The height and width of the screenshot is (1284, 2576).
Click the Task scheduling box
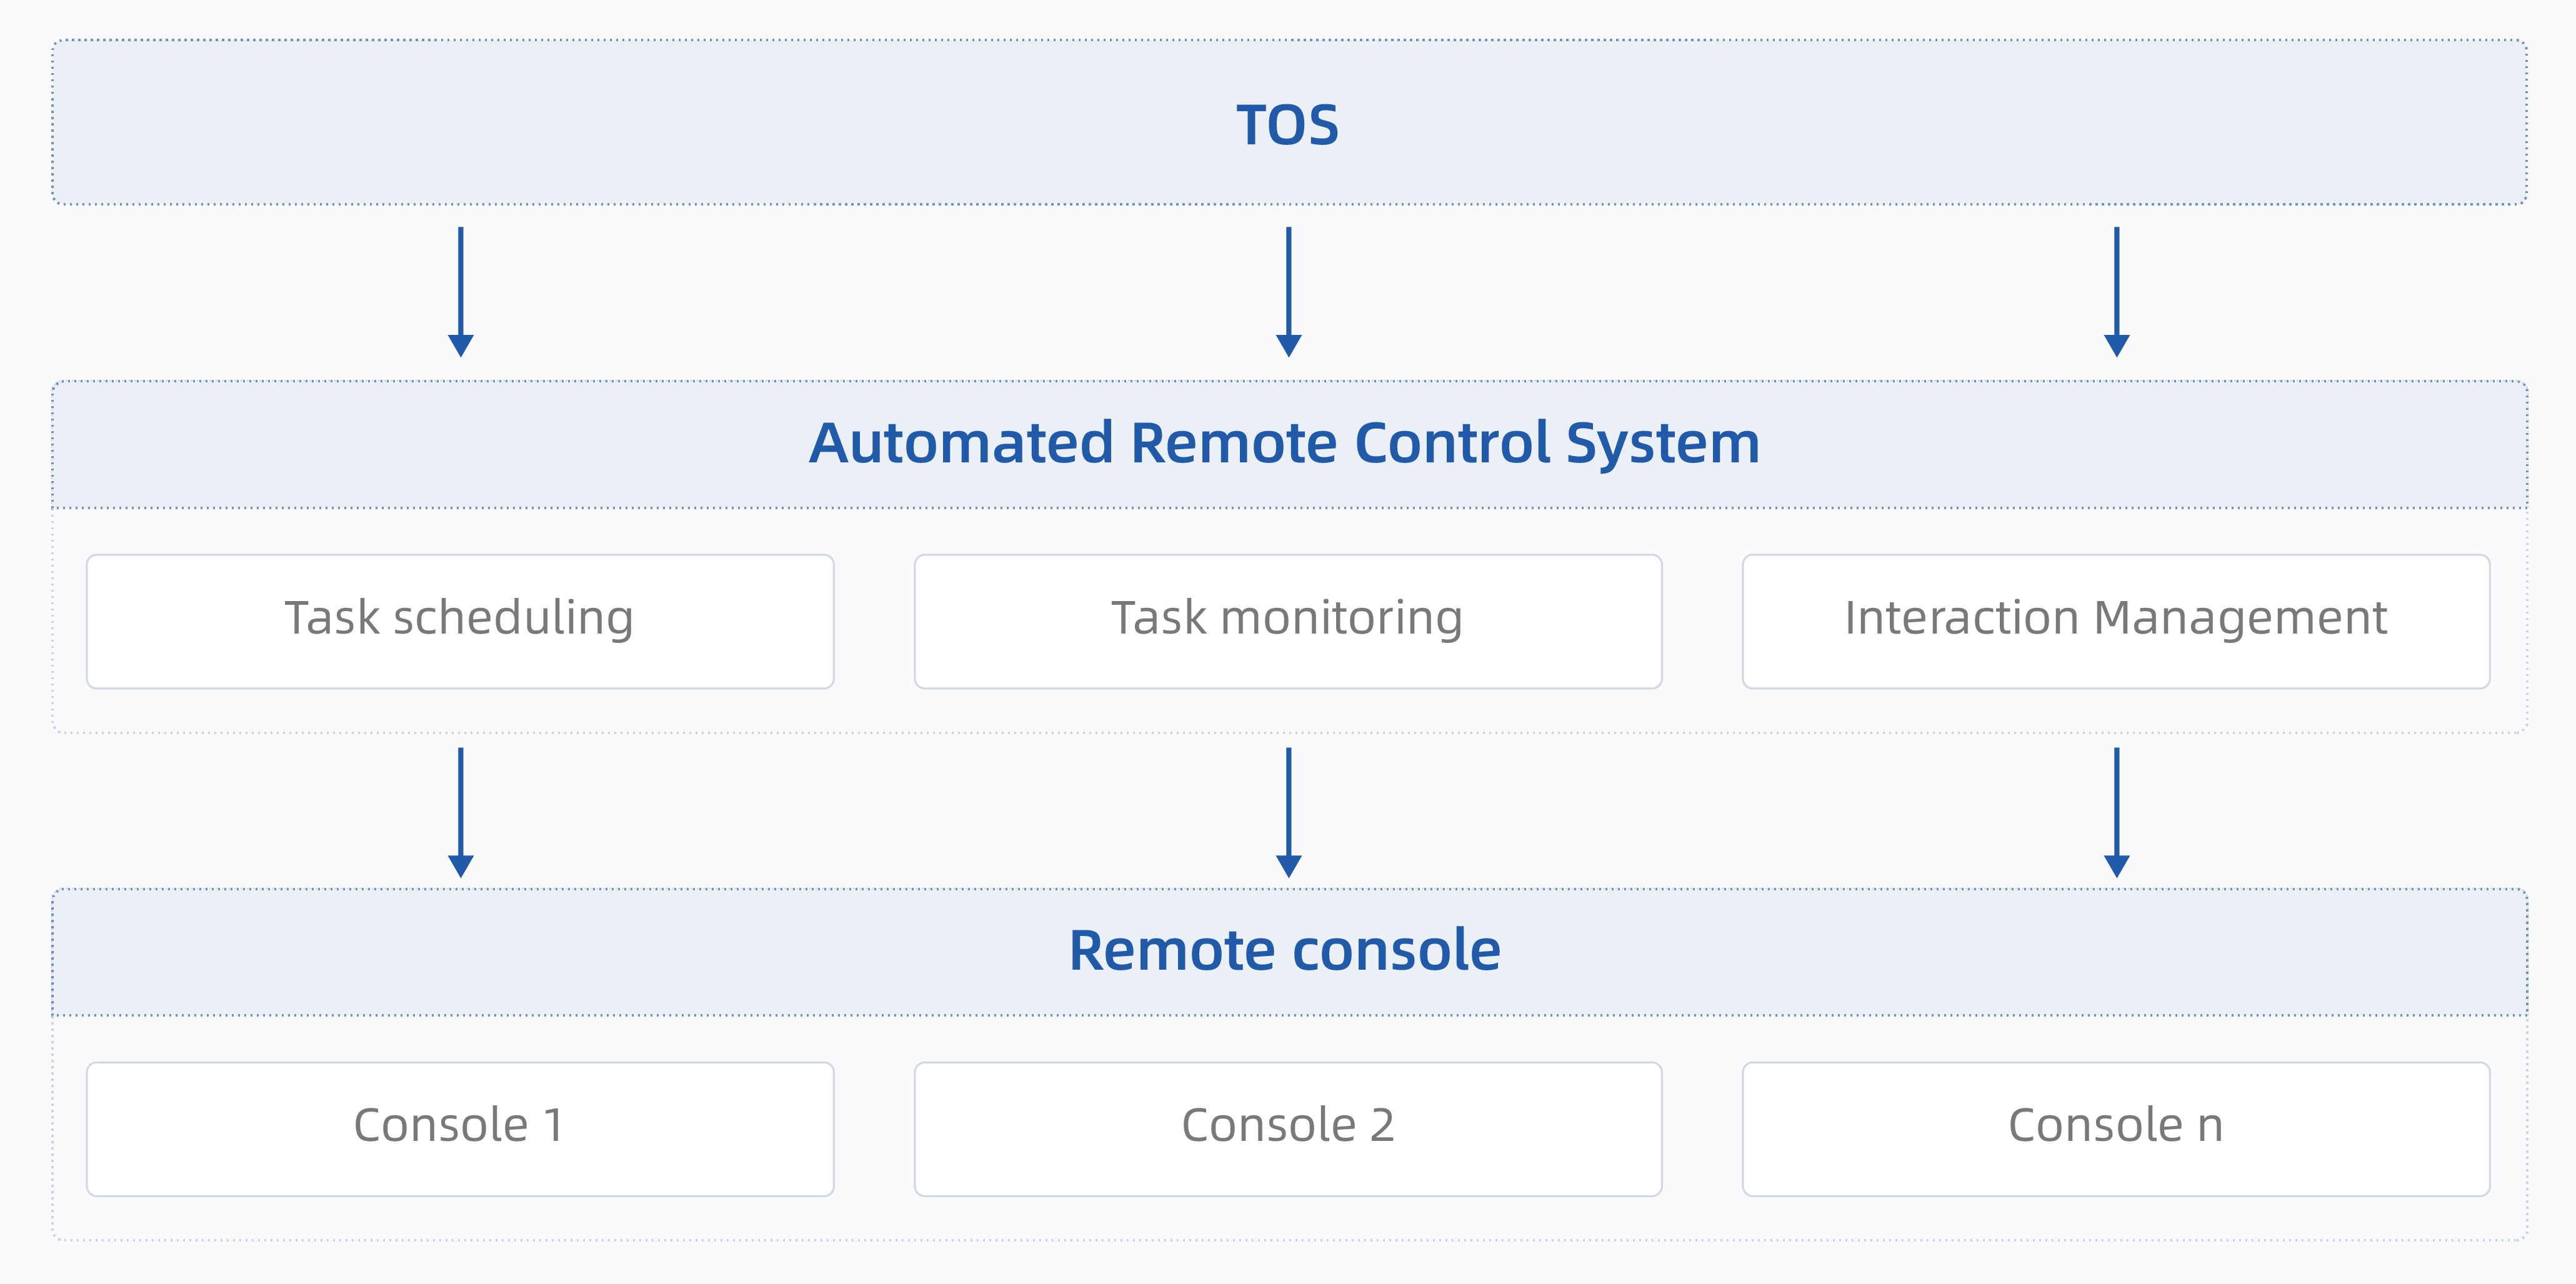pos(460,621)
